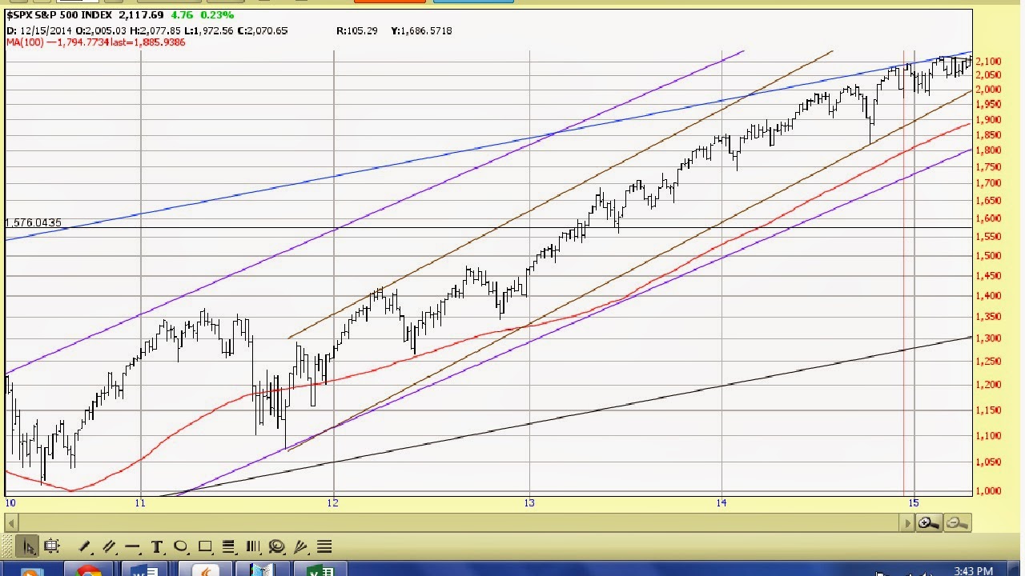Click the year 14 axis label
Image resolution: width=1025 pixels, height=576 pixels.
(722, 502)
